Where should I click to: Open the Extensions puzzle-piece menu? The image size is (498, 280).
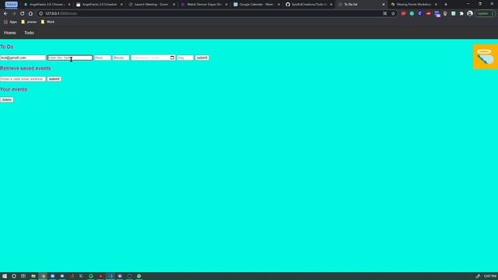(x=461, y=14)
